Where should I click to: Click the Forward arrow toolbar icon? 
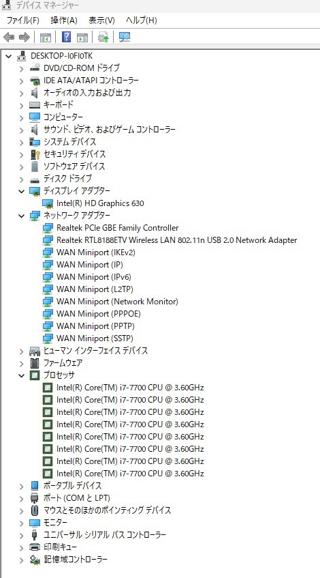point(25,38)
